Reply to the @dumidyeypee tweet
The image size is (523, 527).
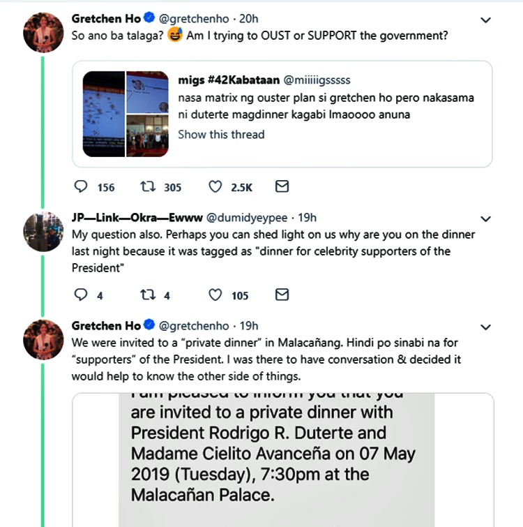pyautogui.click(x=81, y=295)
